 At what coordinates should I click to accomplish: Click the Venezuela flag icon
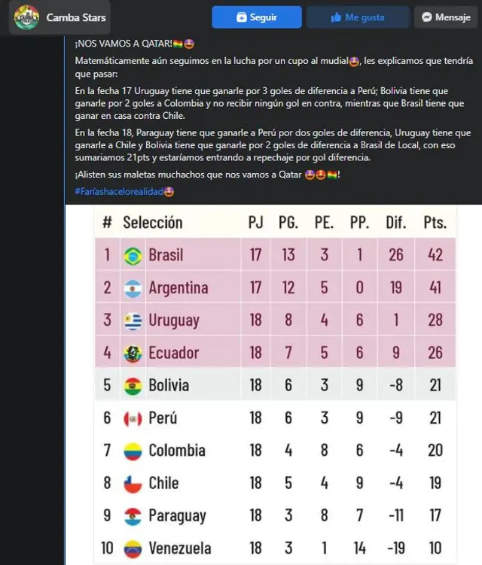[133, 548]
